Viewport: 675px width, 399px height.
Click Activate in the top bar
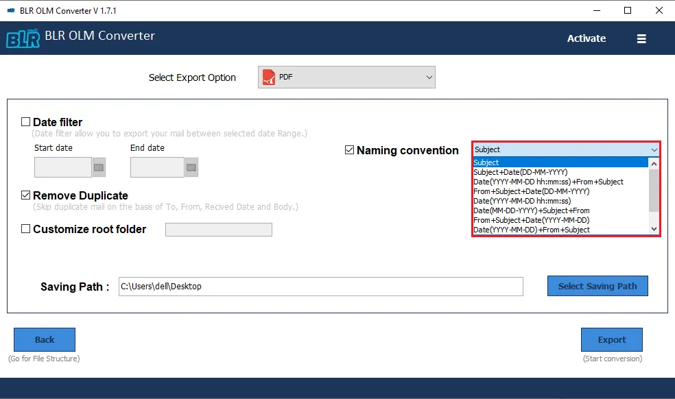pos(586,38)
